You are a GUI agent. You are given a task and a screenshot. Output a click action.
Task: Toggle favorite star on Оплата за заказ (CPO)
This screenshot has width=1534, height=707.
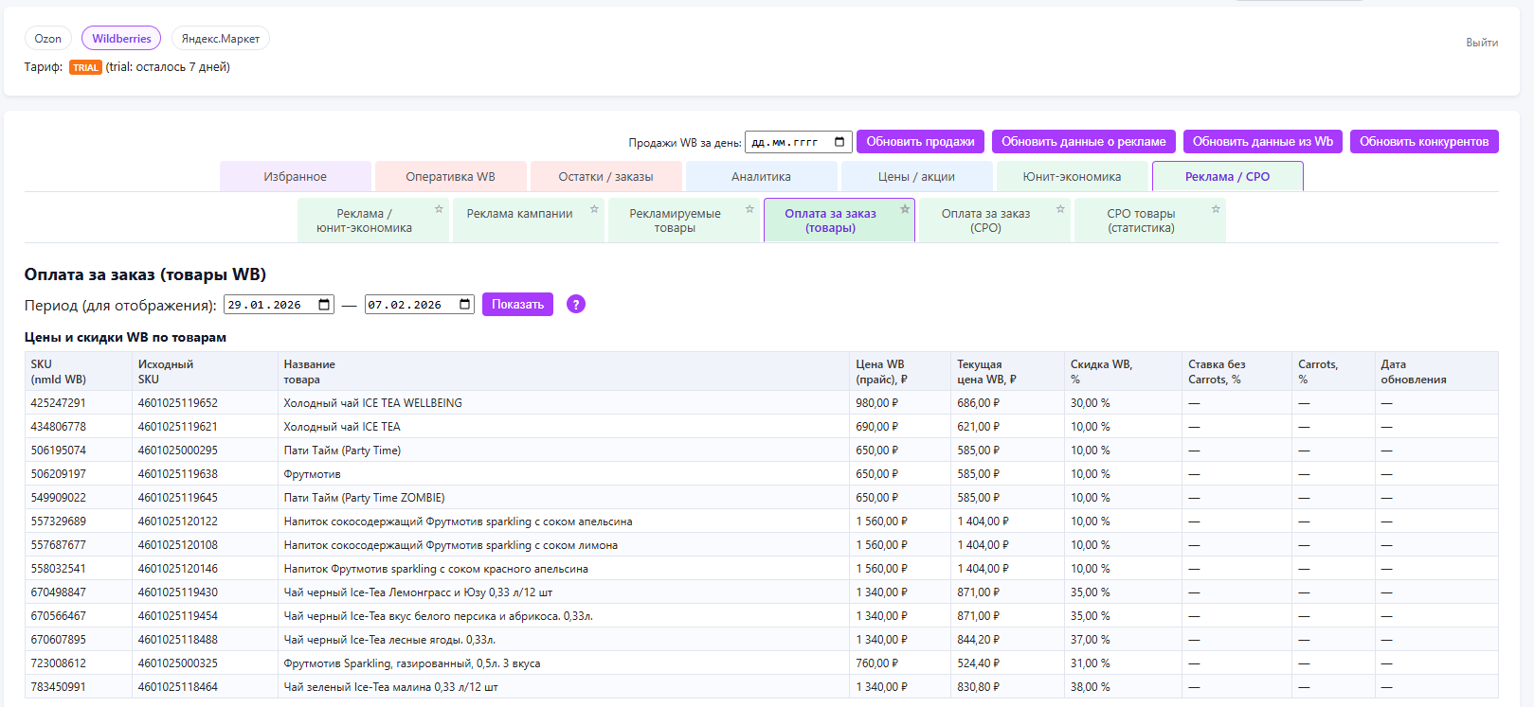click(1060, 209)
